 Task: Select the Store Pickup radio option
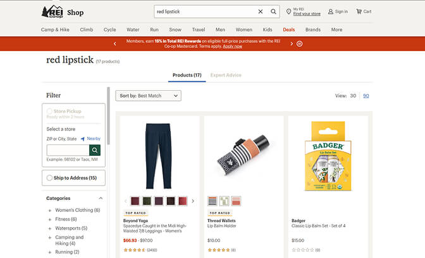50,112
